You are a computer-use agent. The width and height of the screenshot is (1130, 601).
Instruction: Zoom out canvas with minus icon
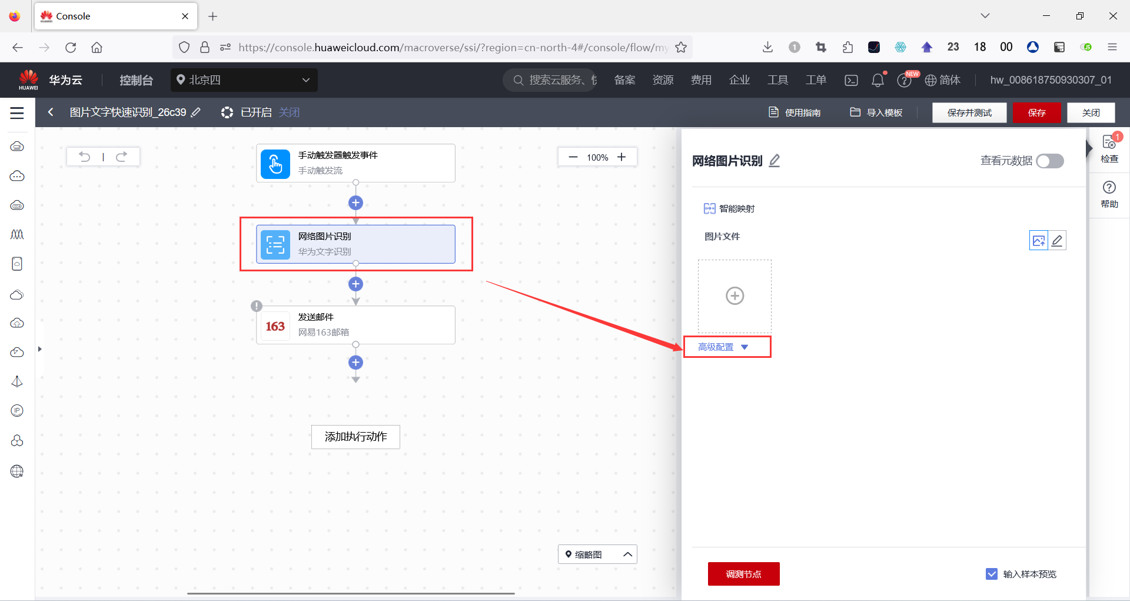pyautogui.click(x=573, y=157)
